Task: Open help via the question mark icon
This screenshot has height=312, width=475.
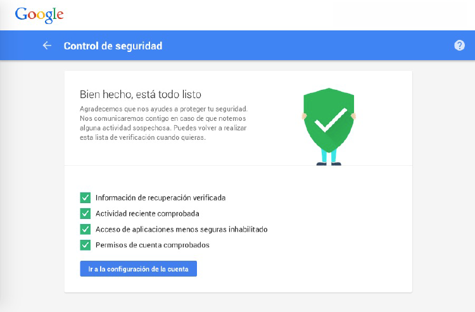Action: click(x=459, y=46)
